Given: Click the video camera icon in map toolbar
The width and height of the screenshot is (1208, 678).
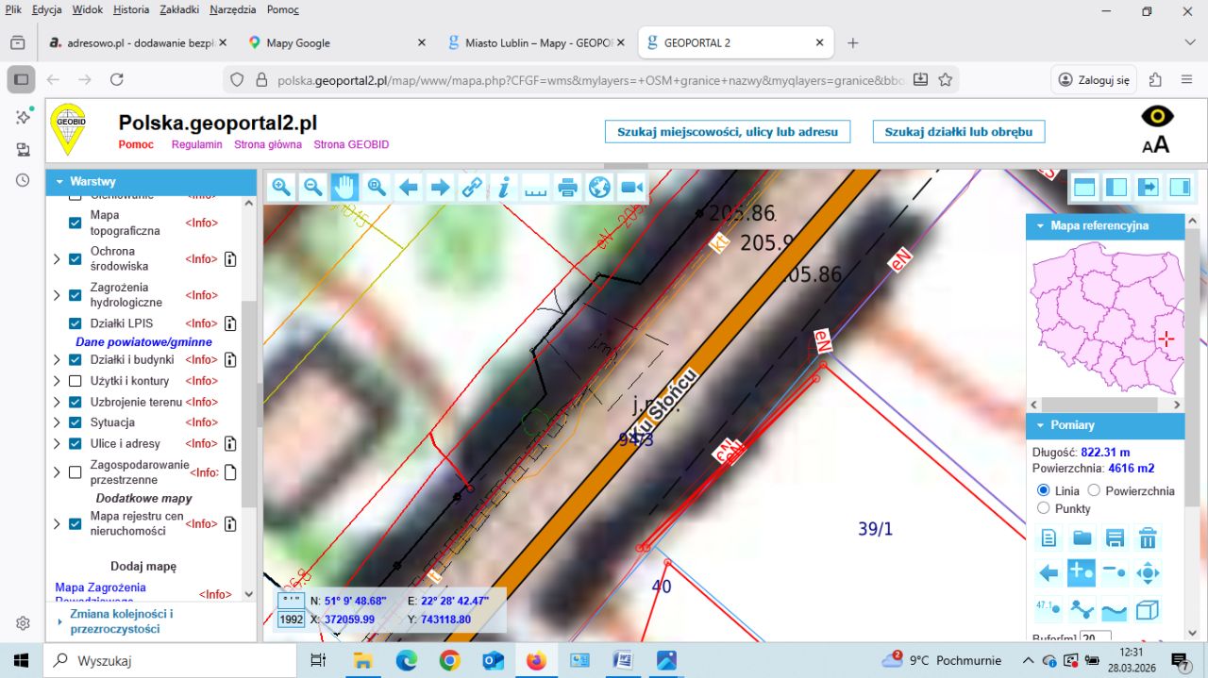Looking at the screenshot, I should [631, 188].
